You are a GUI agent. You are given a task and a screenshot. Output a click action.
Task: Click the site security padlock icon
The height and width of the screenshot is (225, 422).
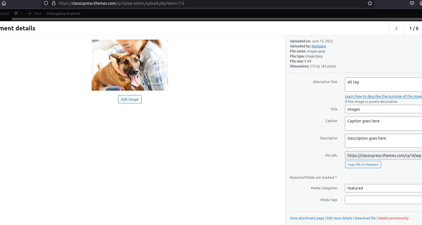pyautogui.click(x=54, y=3)
